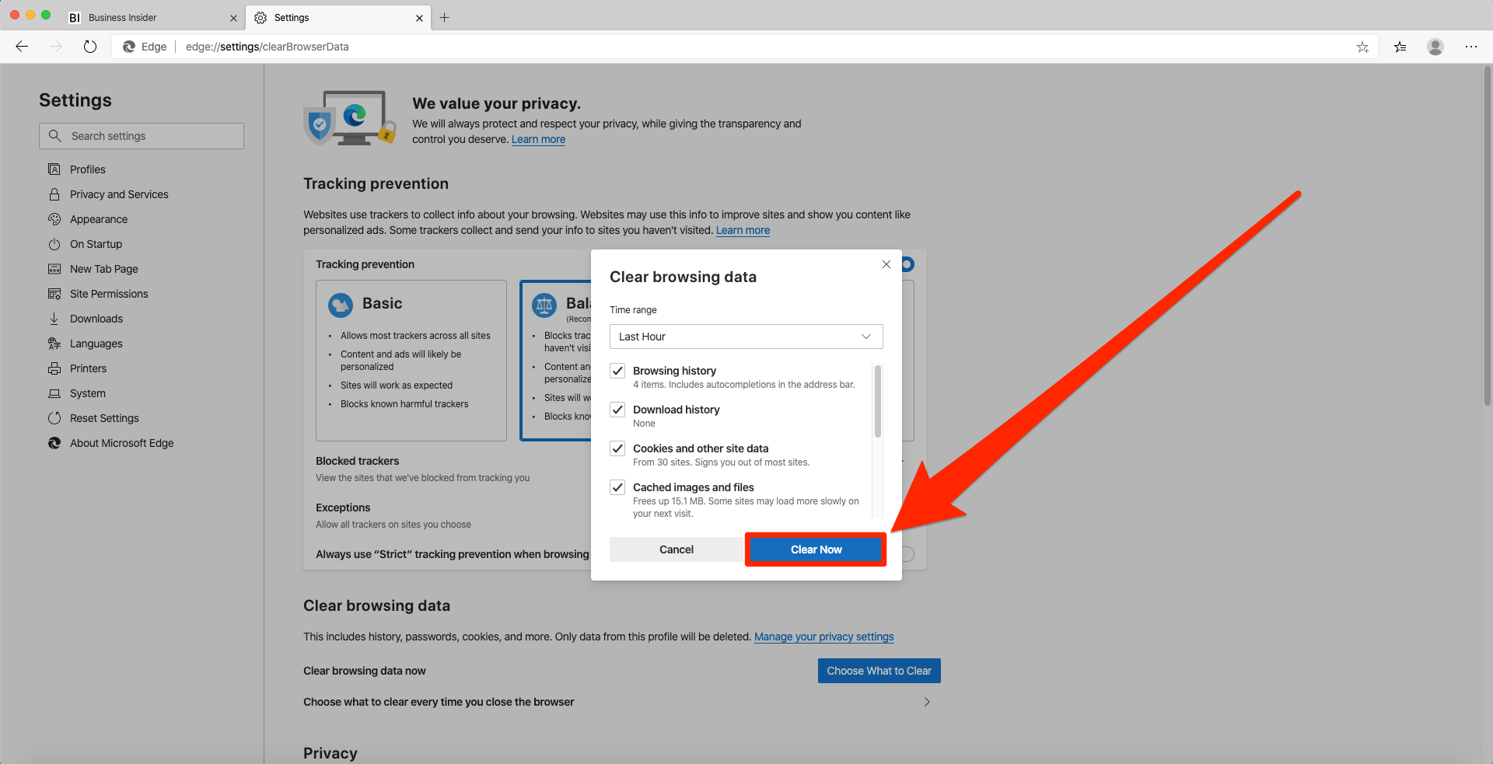Screen dimensions: 1493x764
Task: Click the New Tab Page icon
Action: pyautogui.click(x=54, y=269)
